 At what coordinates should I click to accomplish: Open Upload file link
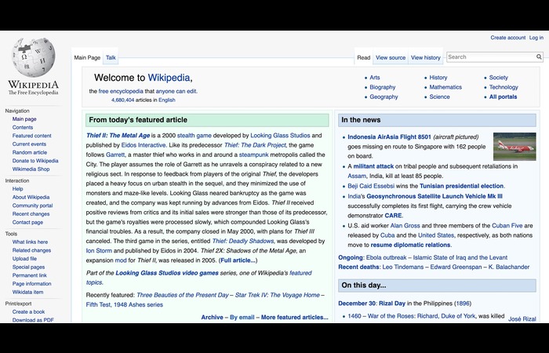24,259
